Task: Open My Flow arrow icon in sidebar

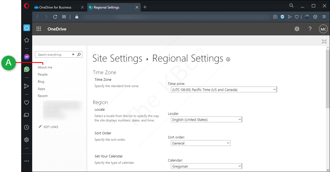Action: coord(26,86)
